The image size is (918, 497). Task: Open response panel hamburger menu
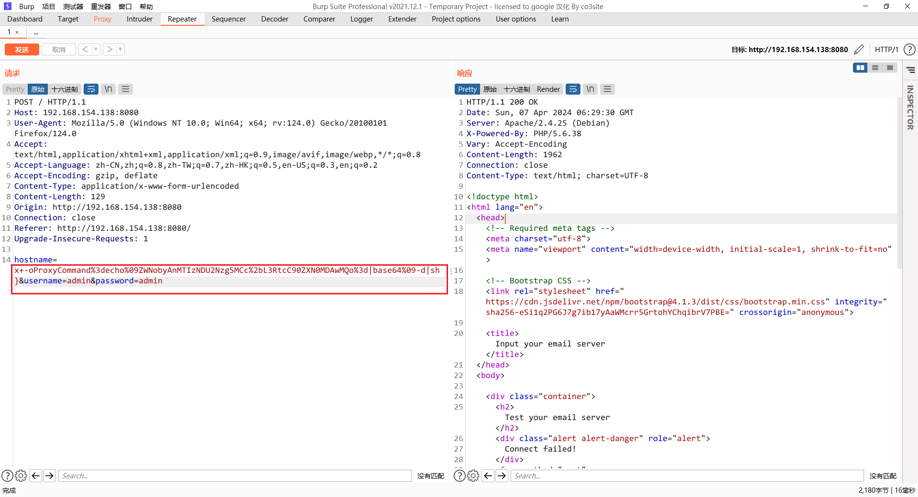pyautogui.click(x=607, y=89)
